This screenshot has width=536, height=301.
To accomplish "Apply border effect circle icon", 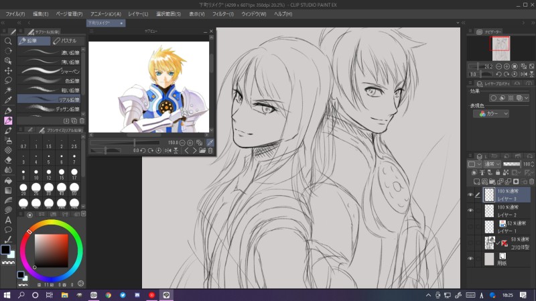I will click(x=493, y=98).
